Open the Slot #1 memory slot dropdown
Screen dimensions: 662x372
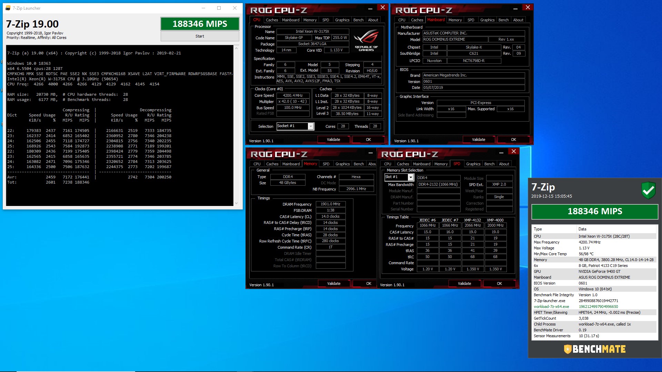[x=411, y=177]
